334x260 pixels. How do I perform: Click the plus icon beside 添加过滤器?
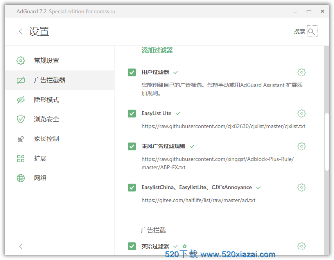pos(132,50)
